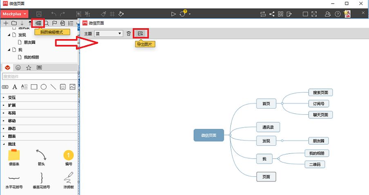Switch to the templates panel tab

(x=39, y=68)
